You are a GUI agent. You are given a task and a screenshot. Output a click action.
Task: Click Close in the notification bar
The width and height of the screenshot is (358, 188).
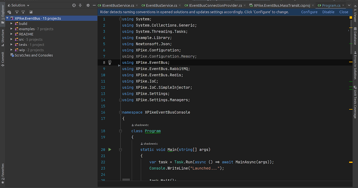(x=344, y=12)
